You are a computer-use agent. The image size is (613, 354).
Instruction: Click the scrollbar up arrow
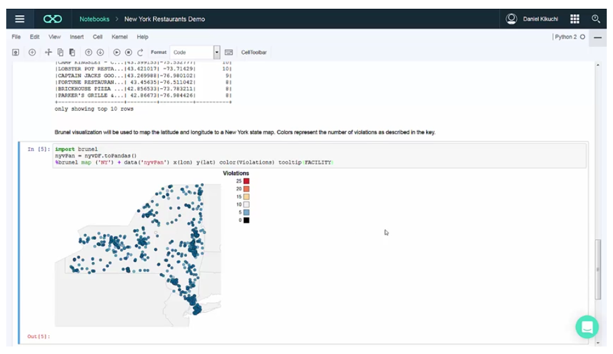coord(598,65)
